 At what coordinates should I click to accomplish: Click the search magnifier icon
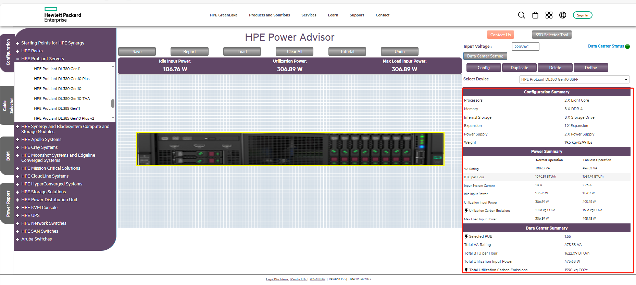coord(521,15)
